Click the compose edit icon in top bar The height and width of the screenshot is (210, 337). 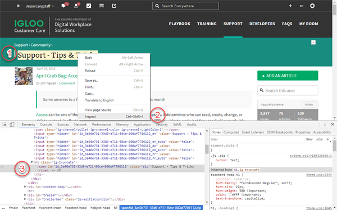pos(114,6)
